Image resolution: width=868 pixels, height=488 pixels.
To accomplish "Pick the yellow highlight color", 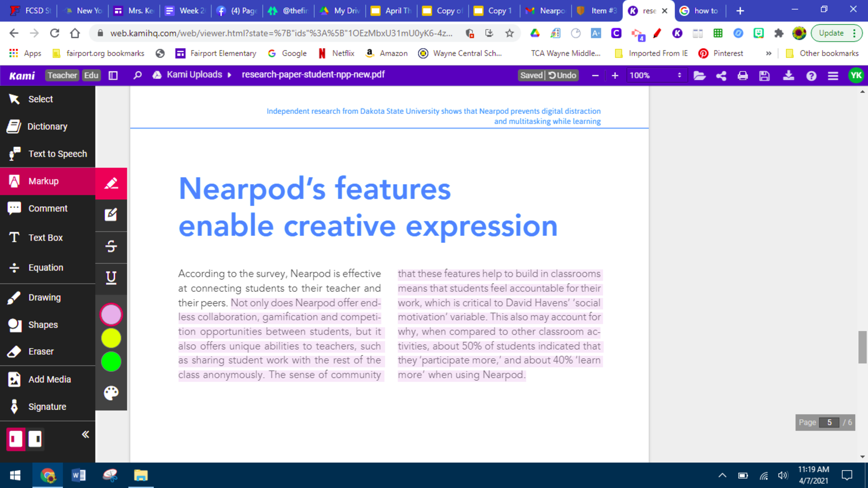I will [x=111, y=338].
